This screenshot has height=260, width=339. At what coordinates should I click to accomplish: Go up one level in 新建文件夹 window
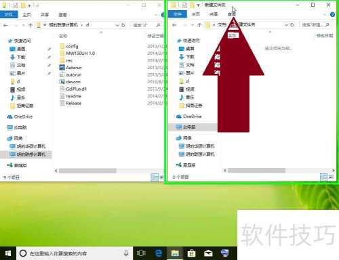(x=199, y=25)
